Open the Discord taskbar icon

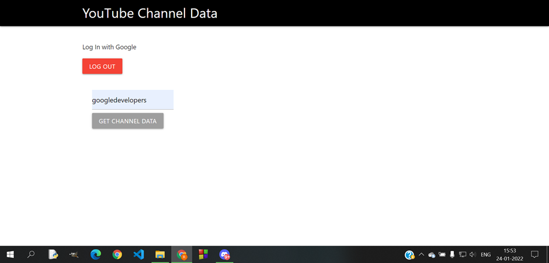224,255
